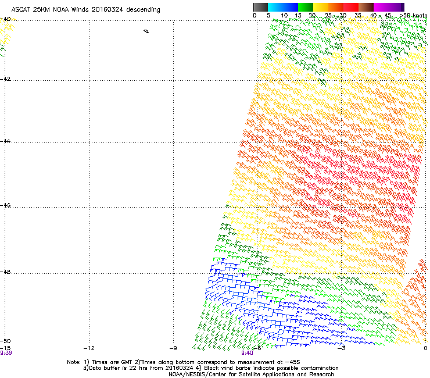The image size is (430, 378).
Task: Click the -9 longitude axis label
Action: click(173, 348)
